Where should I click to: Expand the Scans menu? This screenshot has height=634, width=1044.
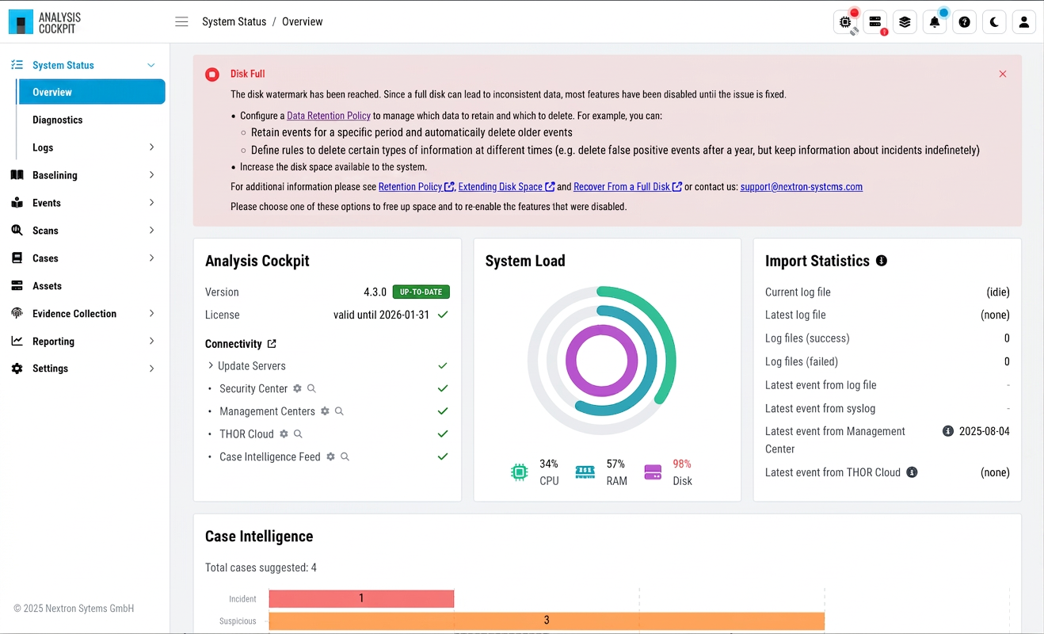[x=151, y=231]
